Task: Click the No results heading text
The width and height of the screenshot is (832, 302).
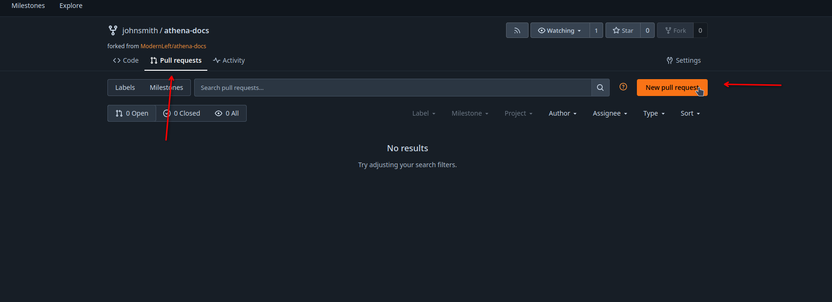Action: point(408,148)
